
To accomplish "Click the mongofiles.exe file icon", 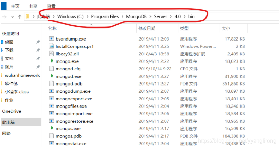I will [52, 106].
